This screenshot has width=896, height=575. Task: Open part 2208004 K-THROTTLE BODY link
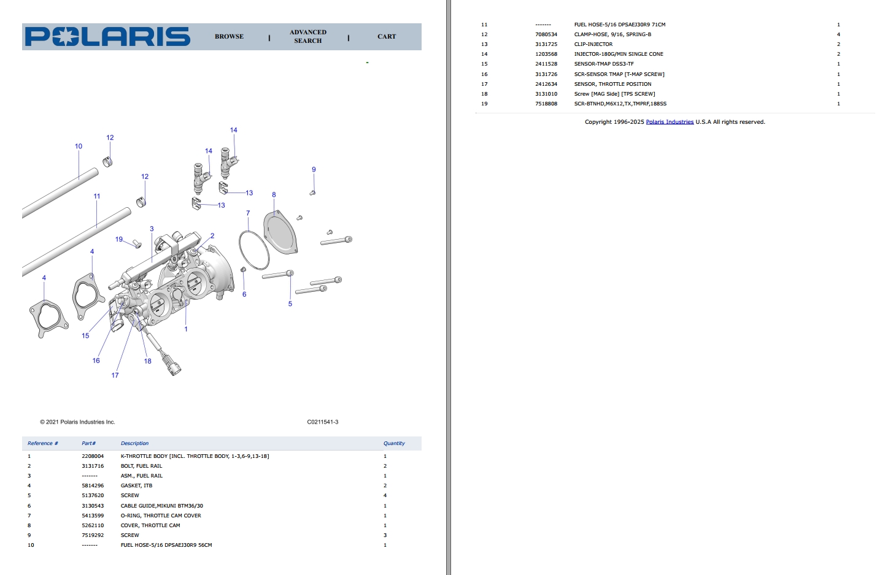(x=91, y=456)
